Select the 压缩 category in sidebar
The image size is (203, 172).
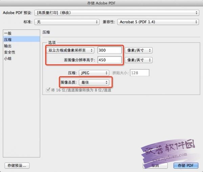[22, 40]
